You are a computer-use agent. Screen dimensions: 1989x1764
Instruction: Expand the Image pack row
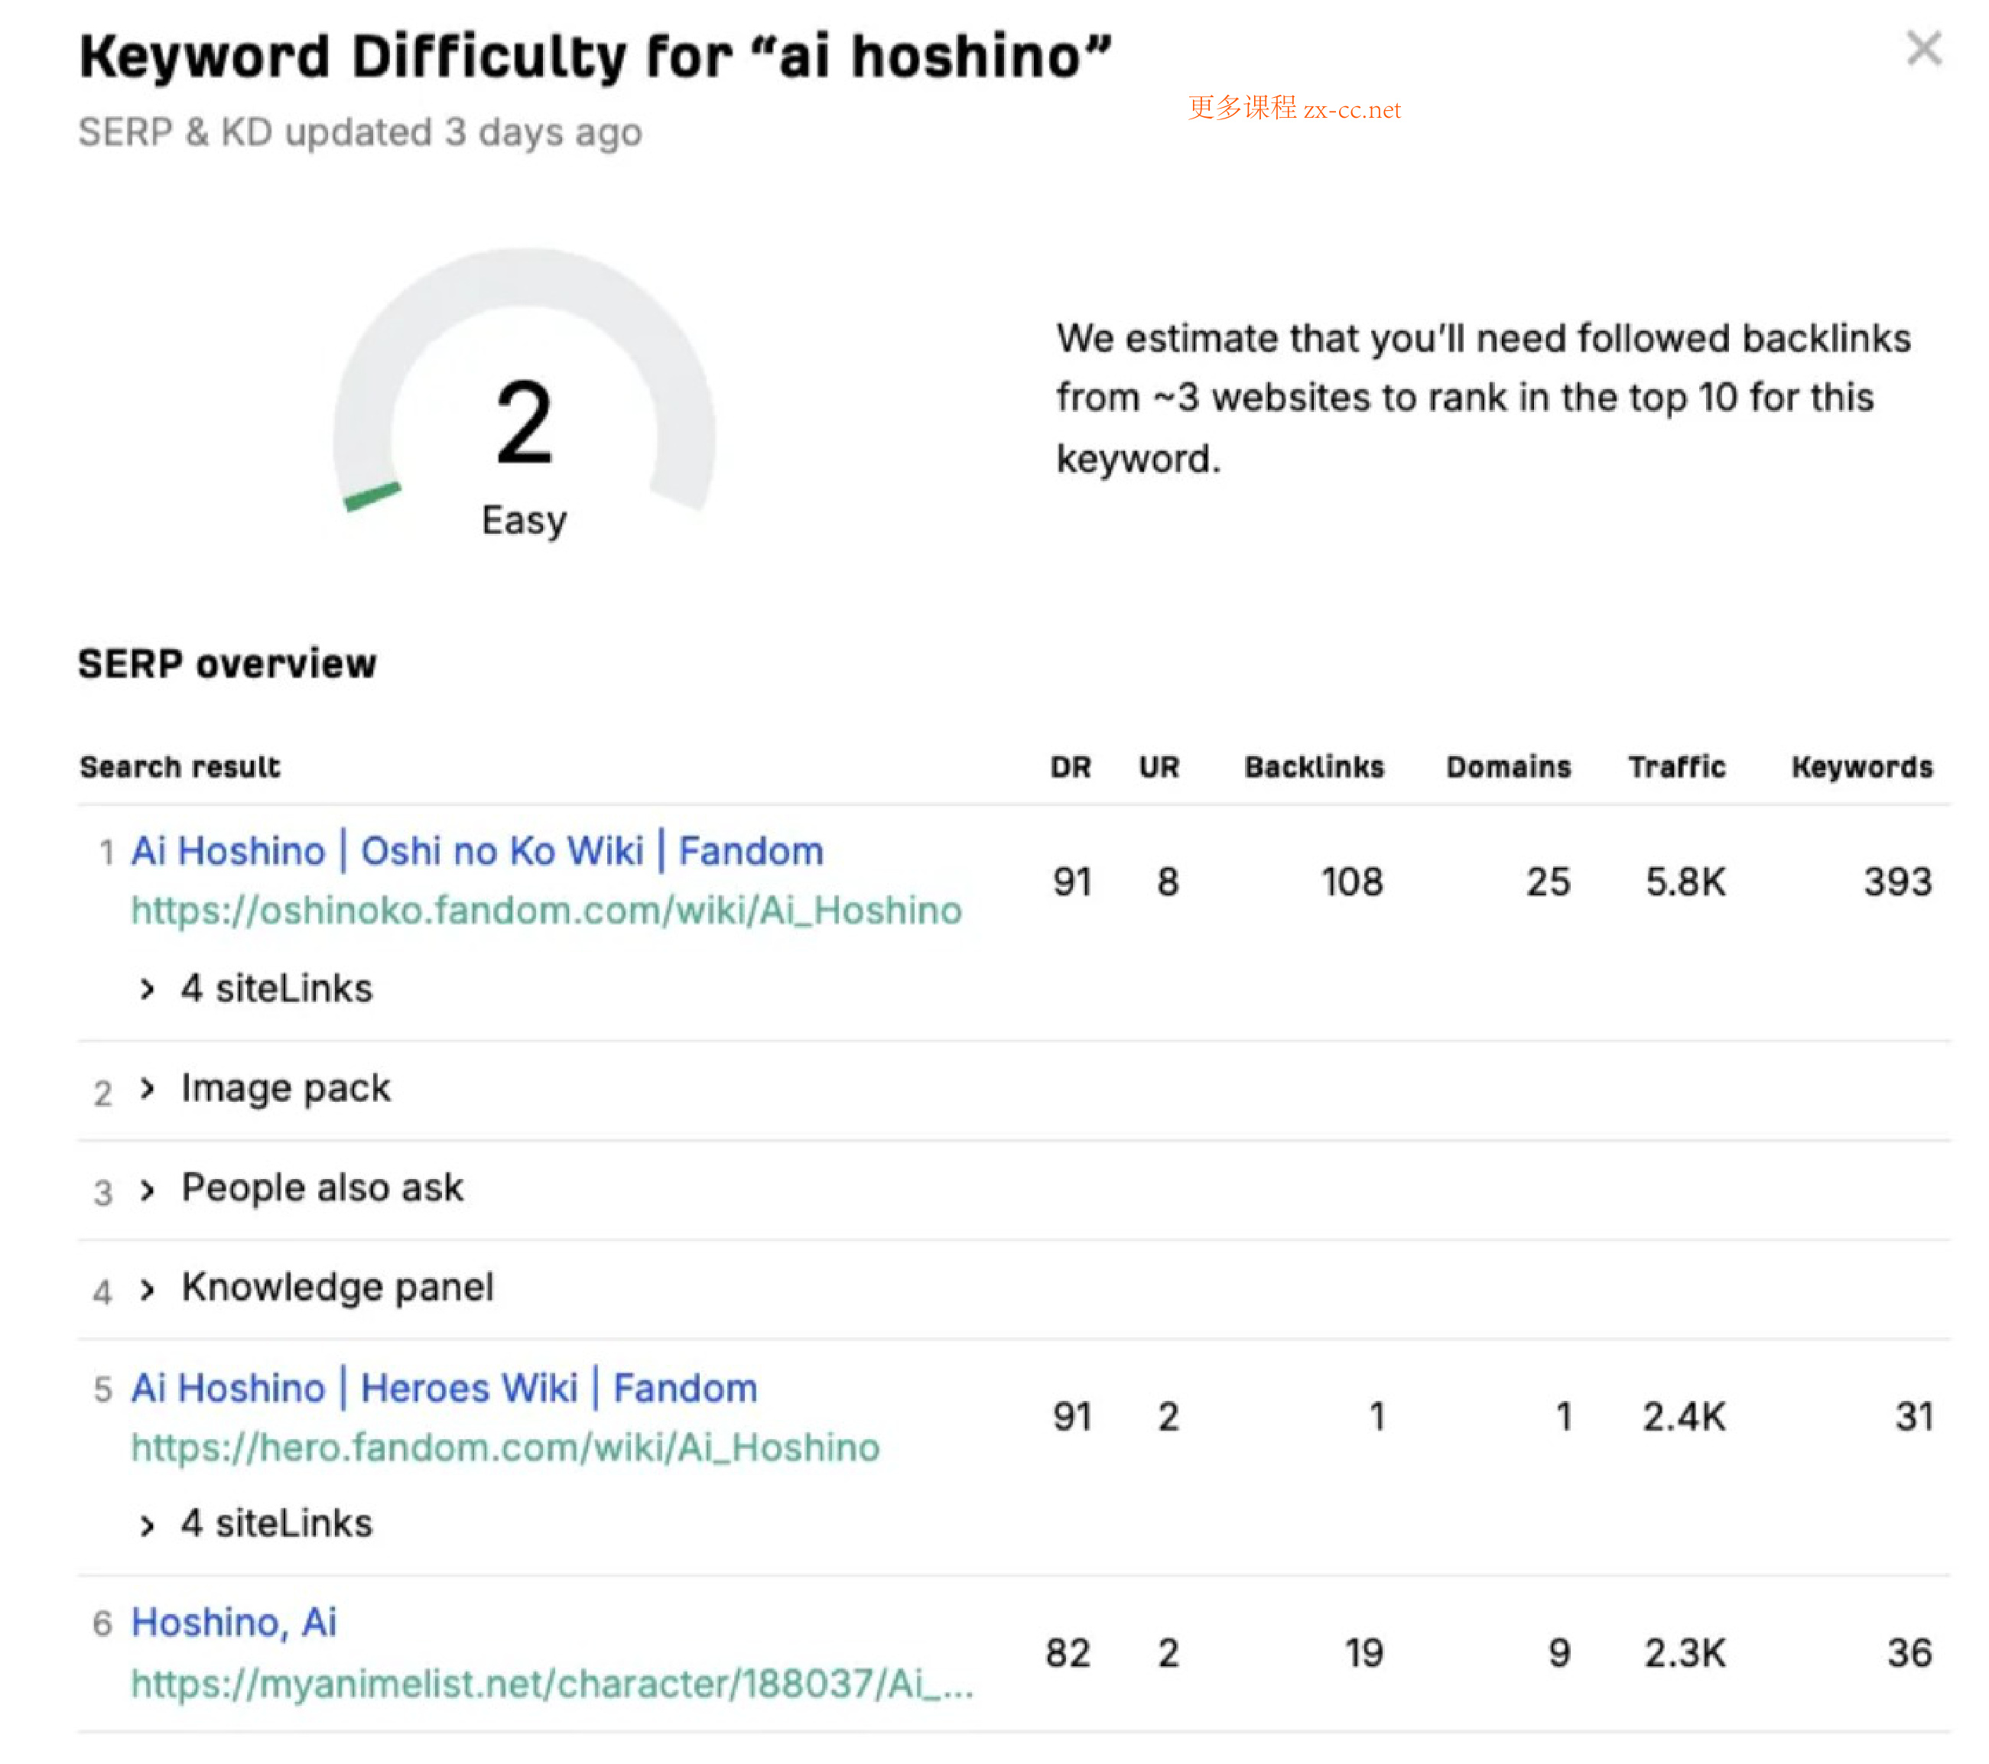click(x=147, y=1089)
